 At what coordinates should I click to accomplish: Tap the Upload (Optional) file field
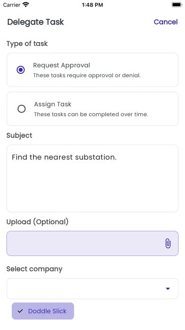[92, 244]
